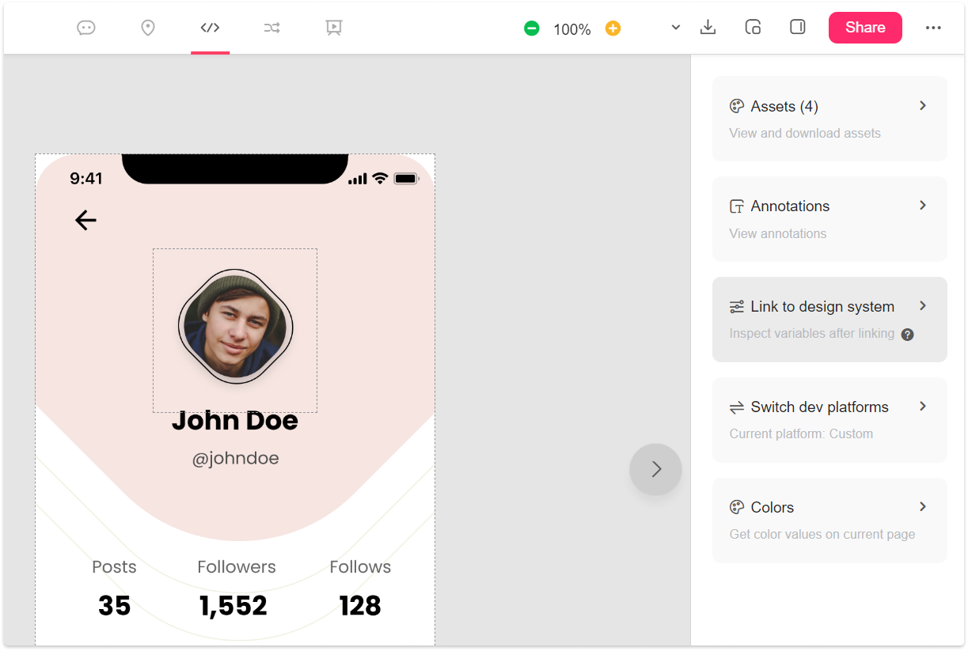Viewport: 968px width, 651px height.
Task: Click the switch platforms arrows icon
Action: click(x=737, y=407)
